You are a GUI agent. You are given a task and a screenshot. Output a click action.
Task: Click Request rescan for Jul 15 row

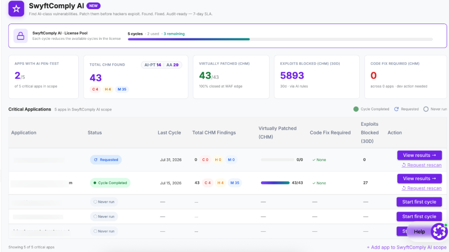pos(422,188)
